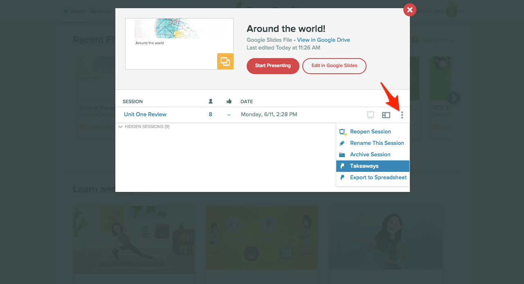The width and height of the screenshot is (524, 284).
Task: Click folder icon beside Archive Session
Action: pos(342,155)
